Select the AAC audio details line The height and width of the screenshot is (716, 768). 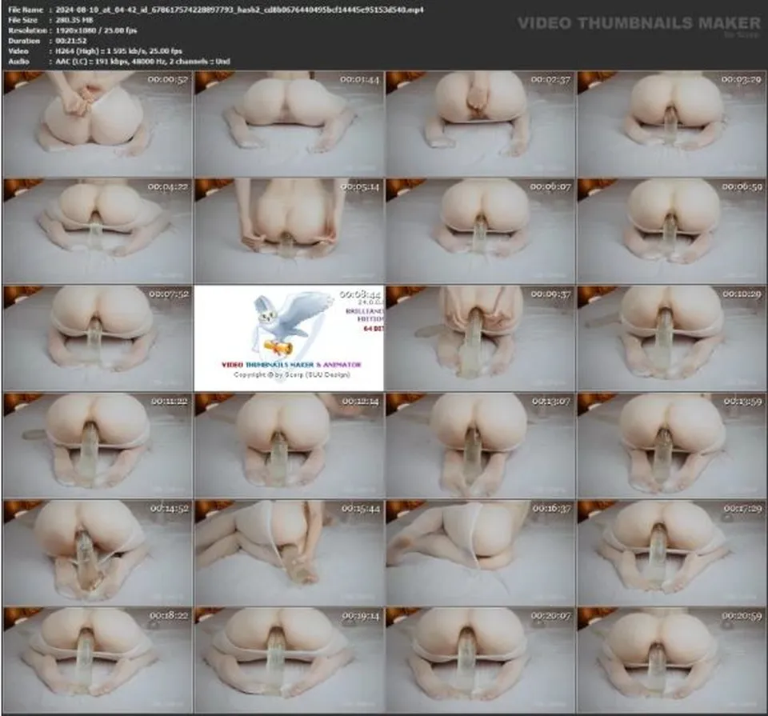(142, 62)
